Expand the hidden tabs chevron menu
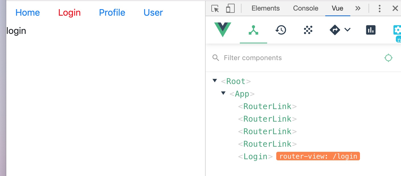The width and height of the screenshot is (401, 176). tap(358, 8)
